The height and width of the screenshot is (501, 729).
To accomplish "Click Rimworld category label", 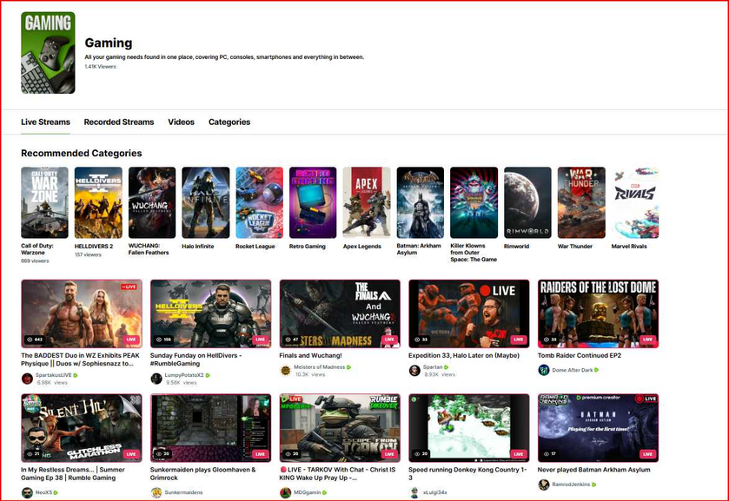I will coord(516,247).
